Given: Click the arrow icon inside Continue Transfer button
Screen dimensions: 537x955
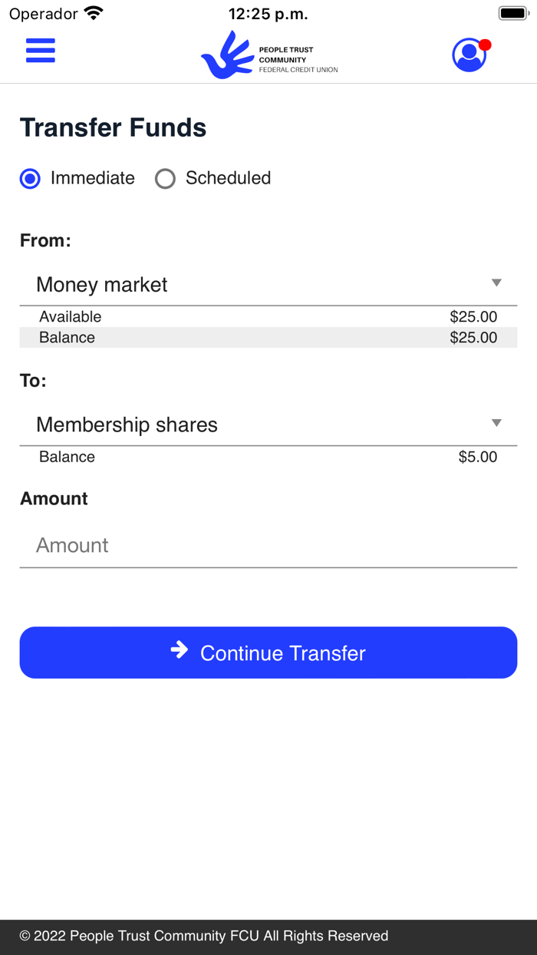Looking at the screenshot, I should point(179,651).
